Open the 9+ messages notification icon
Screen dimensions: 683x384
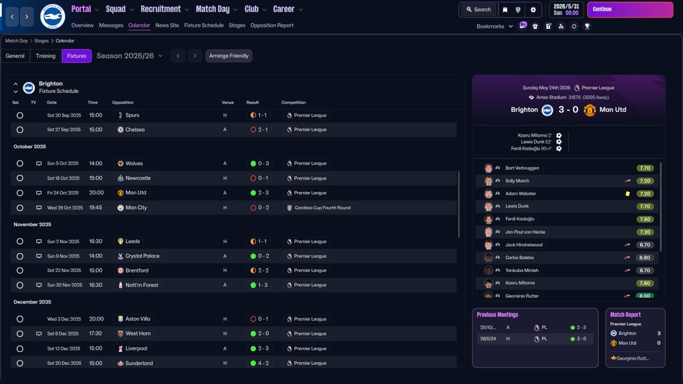522,26
